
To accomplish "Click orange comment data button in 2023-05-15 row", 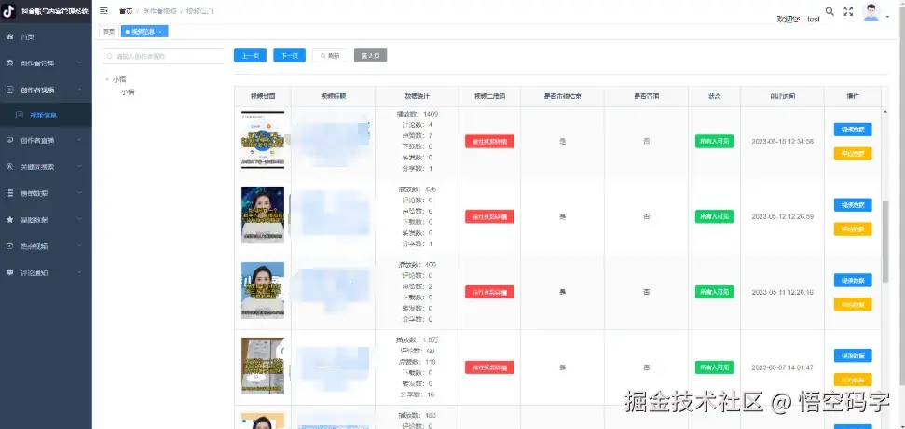I will tap(853, 154).
